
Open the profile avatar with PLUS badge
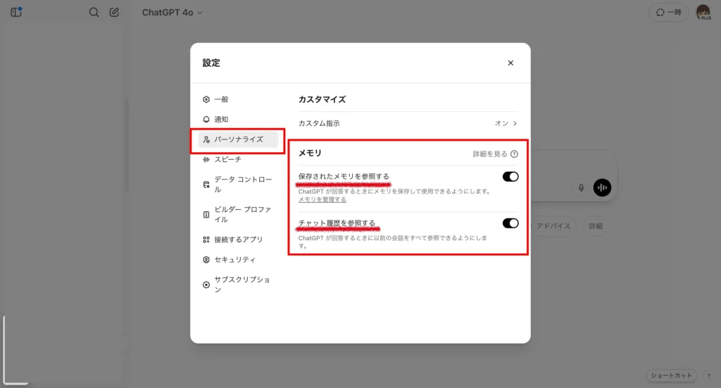click(703, 13)
